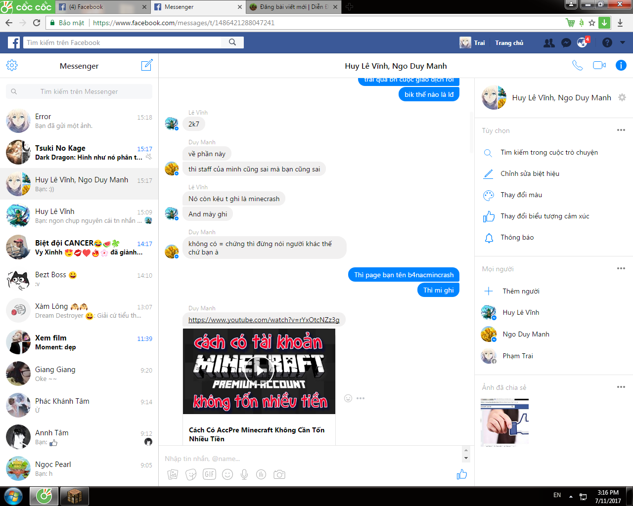Viewport: 633px width, 506px height.
Task: Toggle conversation info panel
Action: click(x=621, y=65)
